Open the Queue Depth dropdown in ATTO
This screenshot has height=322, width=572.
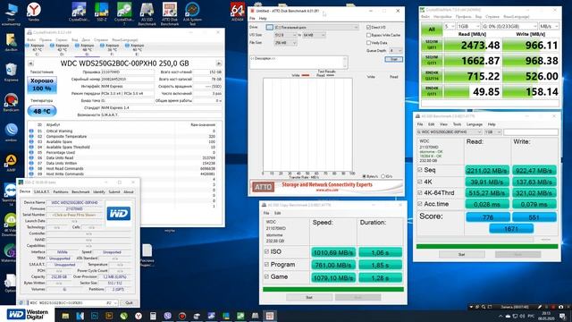396,50
